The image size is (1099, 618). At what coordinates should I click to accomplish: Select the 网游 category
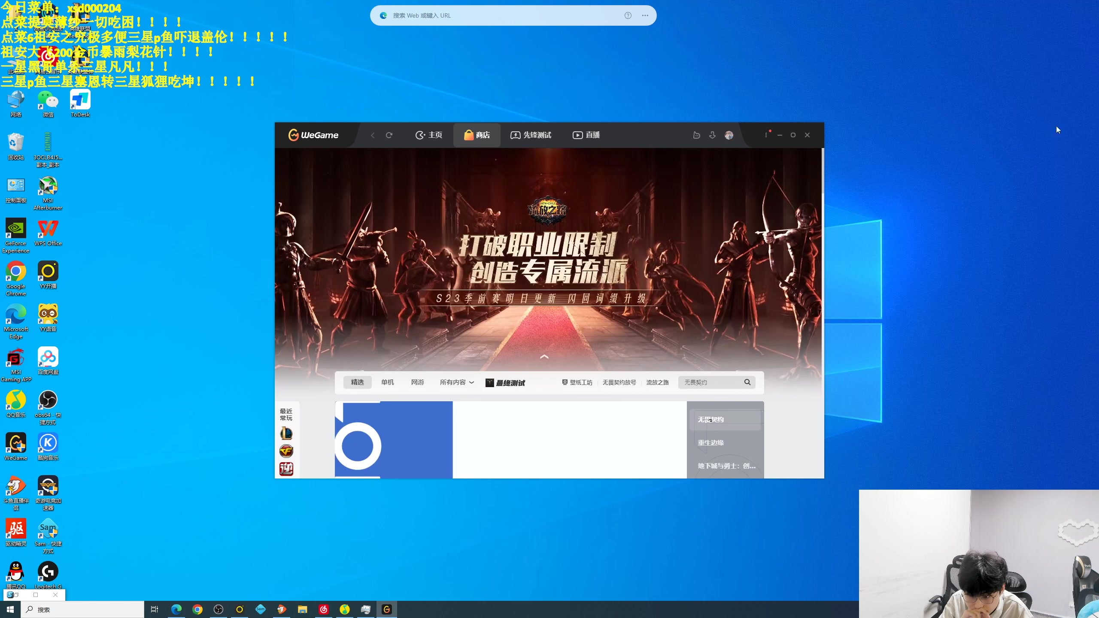[x=417, y=382]
